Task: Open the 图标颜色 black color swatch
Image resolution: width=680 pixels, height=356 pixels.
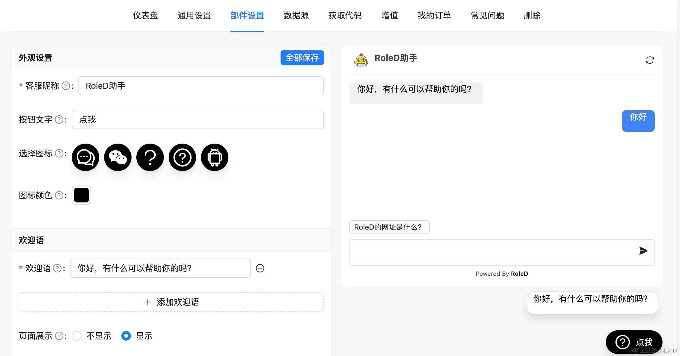Action: click(x=81, y=195)
